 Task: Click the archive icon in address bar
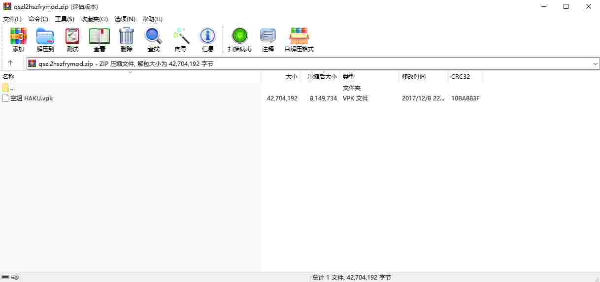pyautogui.click(x=32, y=63)
